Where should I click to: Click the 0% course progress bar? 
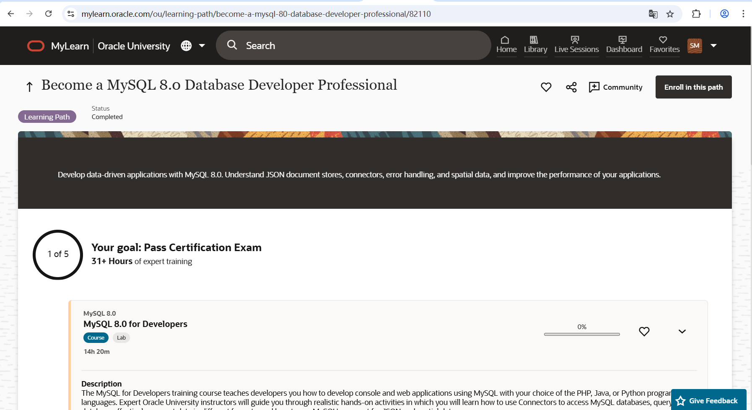(581, 334)
